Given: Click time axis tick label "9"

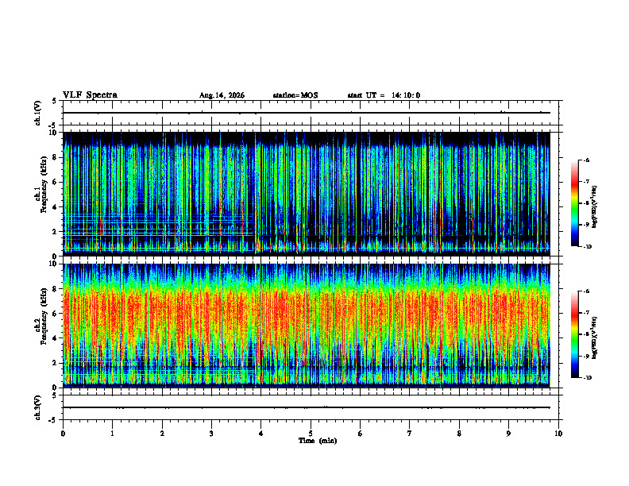Looking at the screenshot, I should pyautogui.click(x=508, y=434).
